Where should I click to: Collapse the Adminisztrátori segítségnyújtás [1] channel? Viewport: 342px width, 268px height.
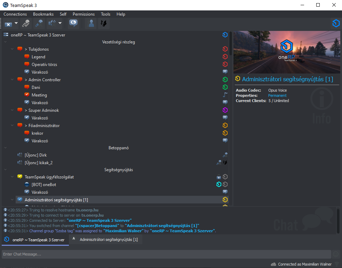tap(12, 199)
